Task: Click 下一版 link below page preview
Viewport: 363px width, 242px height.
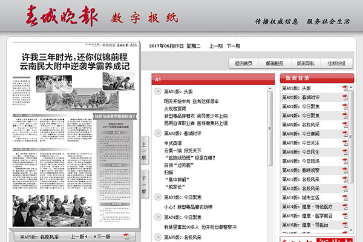Action: point(102,237)
